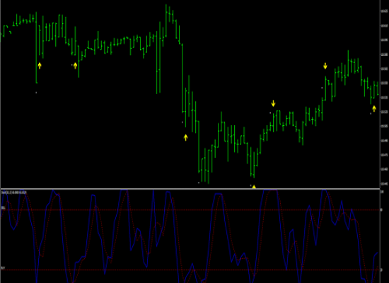Click the first yellow up arrow at chart's left
This screenshot has width=389, height=283.
tap(40, 66)
